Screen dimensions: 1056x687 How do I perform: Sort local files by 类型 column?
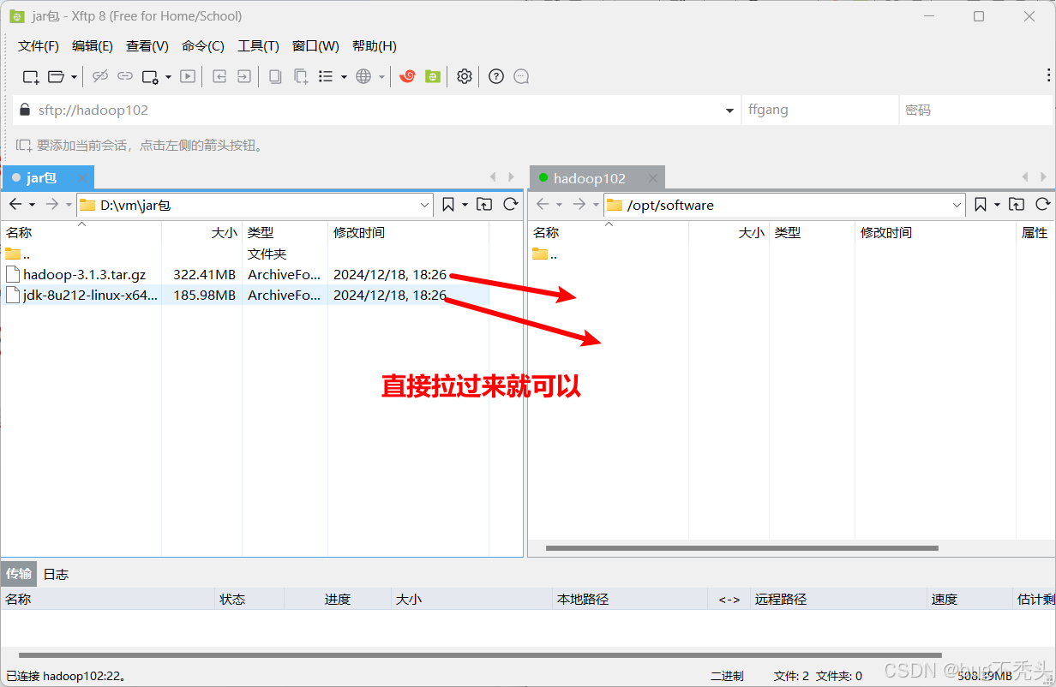285,232
